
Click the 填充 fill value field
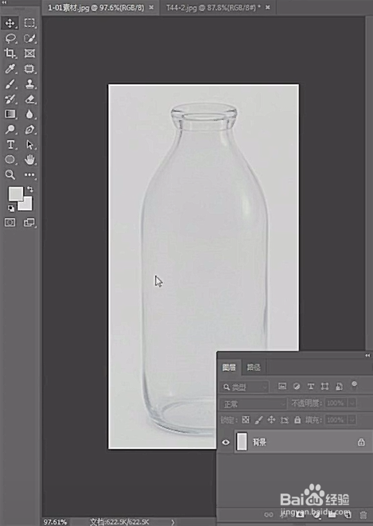point(336,420)
